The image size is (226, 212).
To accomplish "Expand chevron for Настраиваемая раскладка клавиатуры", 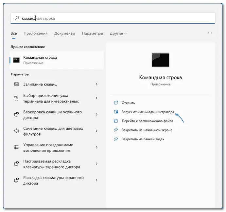I will (96, 164).
